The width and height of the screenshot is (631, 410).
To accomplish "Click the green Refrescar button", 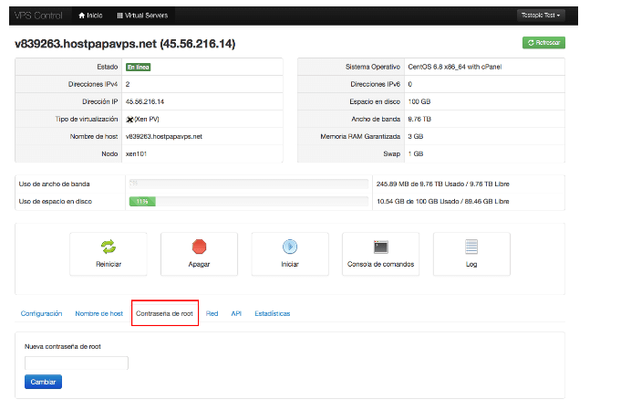I will [543, 43].
